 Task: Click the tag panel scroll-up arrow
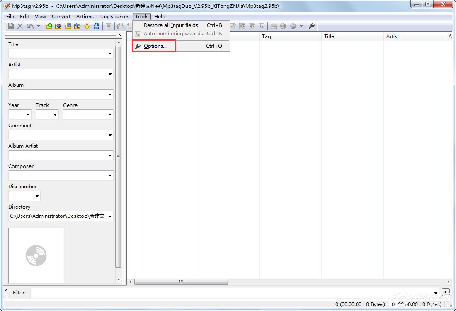[119, 42]
